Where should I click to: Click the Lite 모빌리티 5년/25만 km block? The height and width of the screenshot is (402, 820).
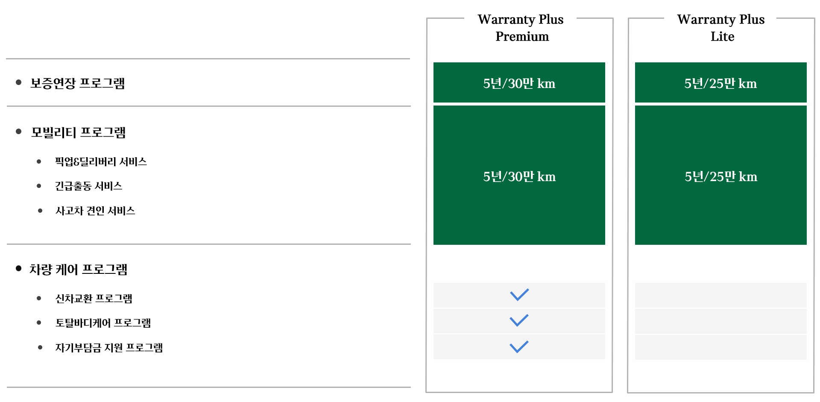pyautogui.click(x=721, y=176)
